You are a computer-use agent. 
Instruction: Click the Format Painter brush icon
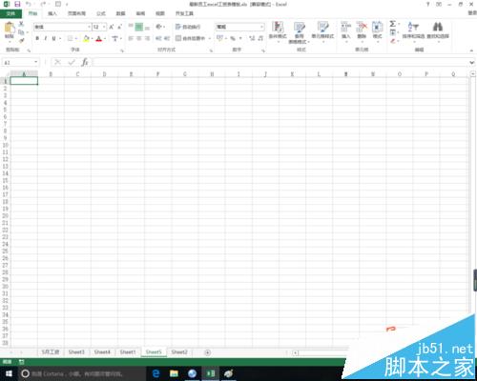(21, 40)
